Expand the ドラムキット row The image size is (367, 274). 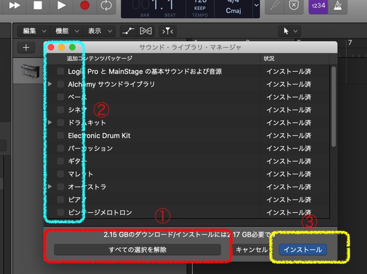coord(50,122)
